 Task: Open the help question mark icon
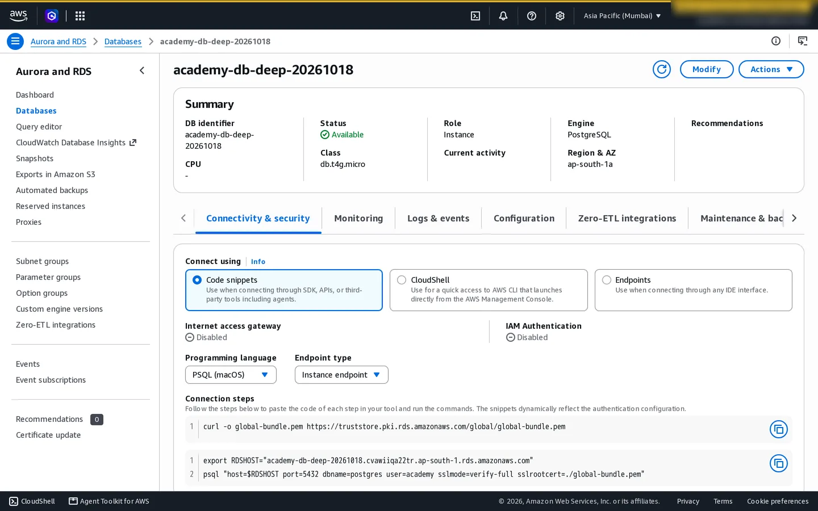click(532, 16)
